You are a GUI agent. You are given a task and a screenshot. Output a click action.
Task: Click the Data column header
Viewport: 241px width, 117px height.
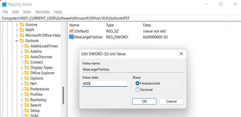185,25
